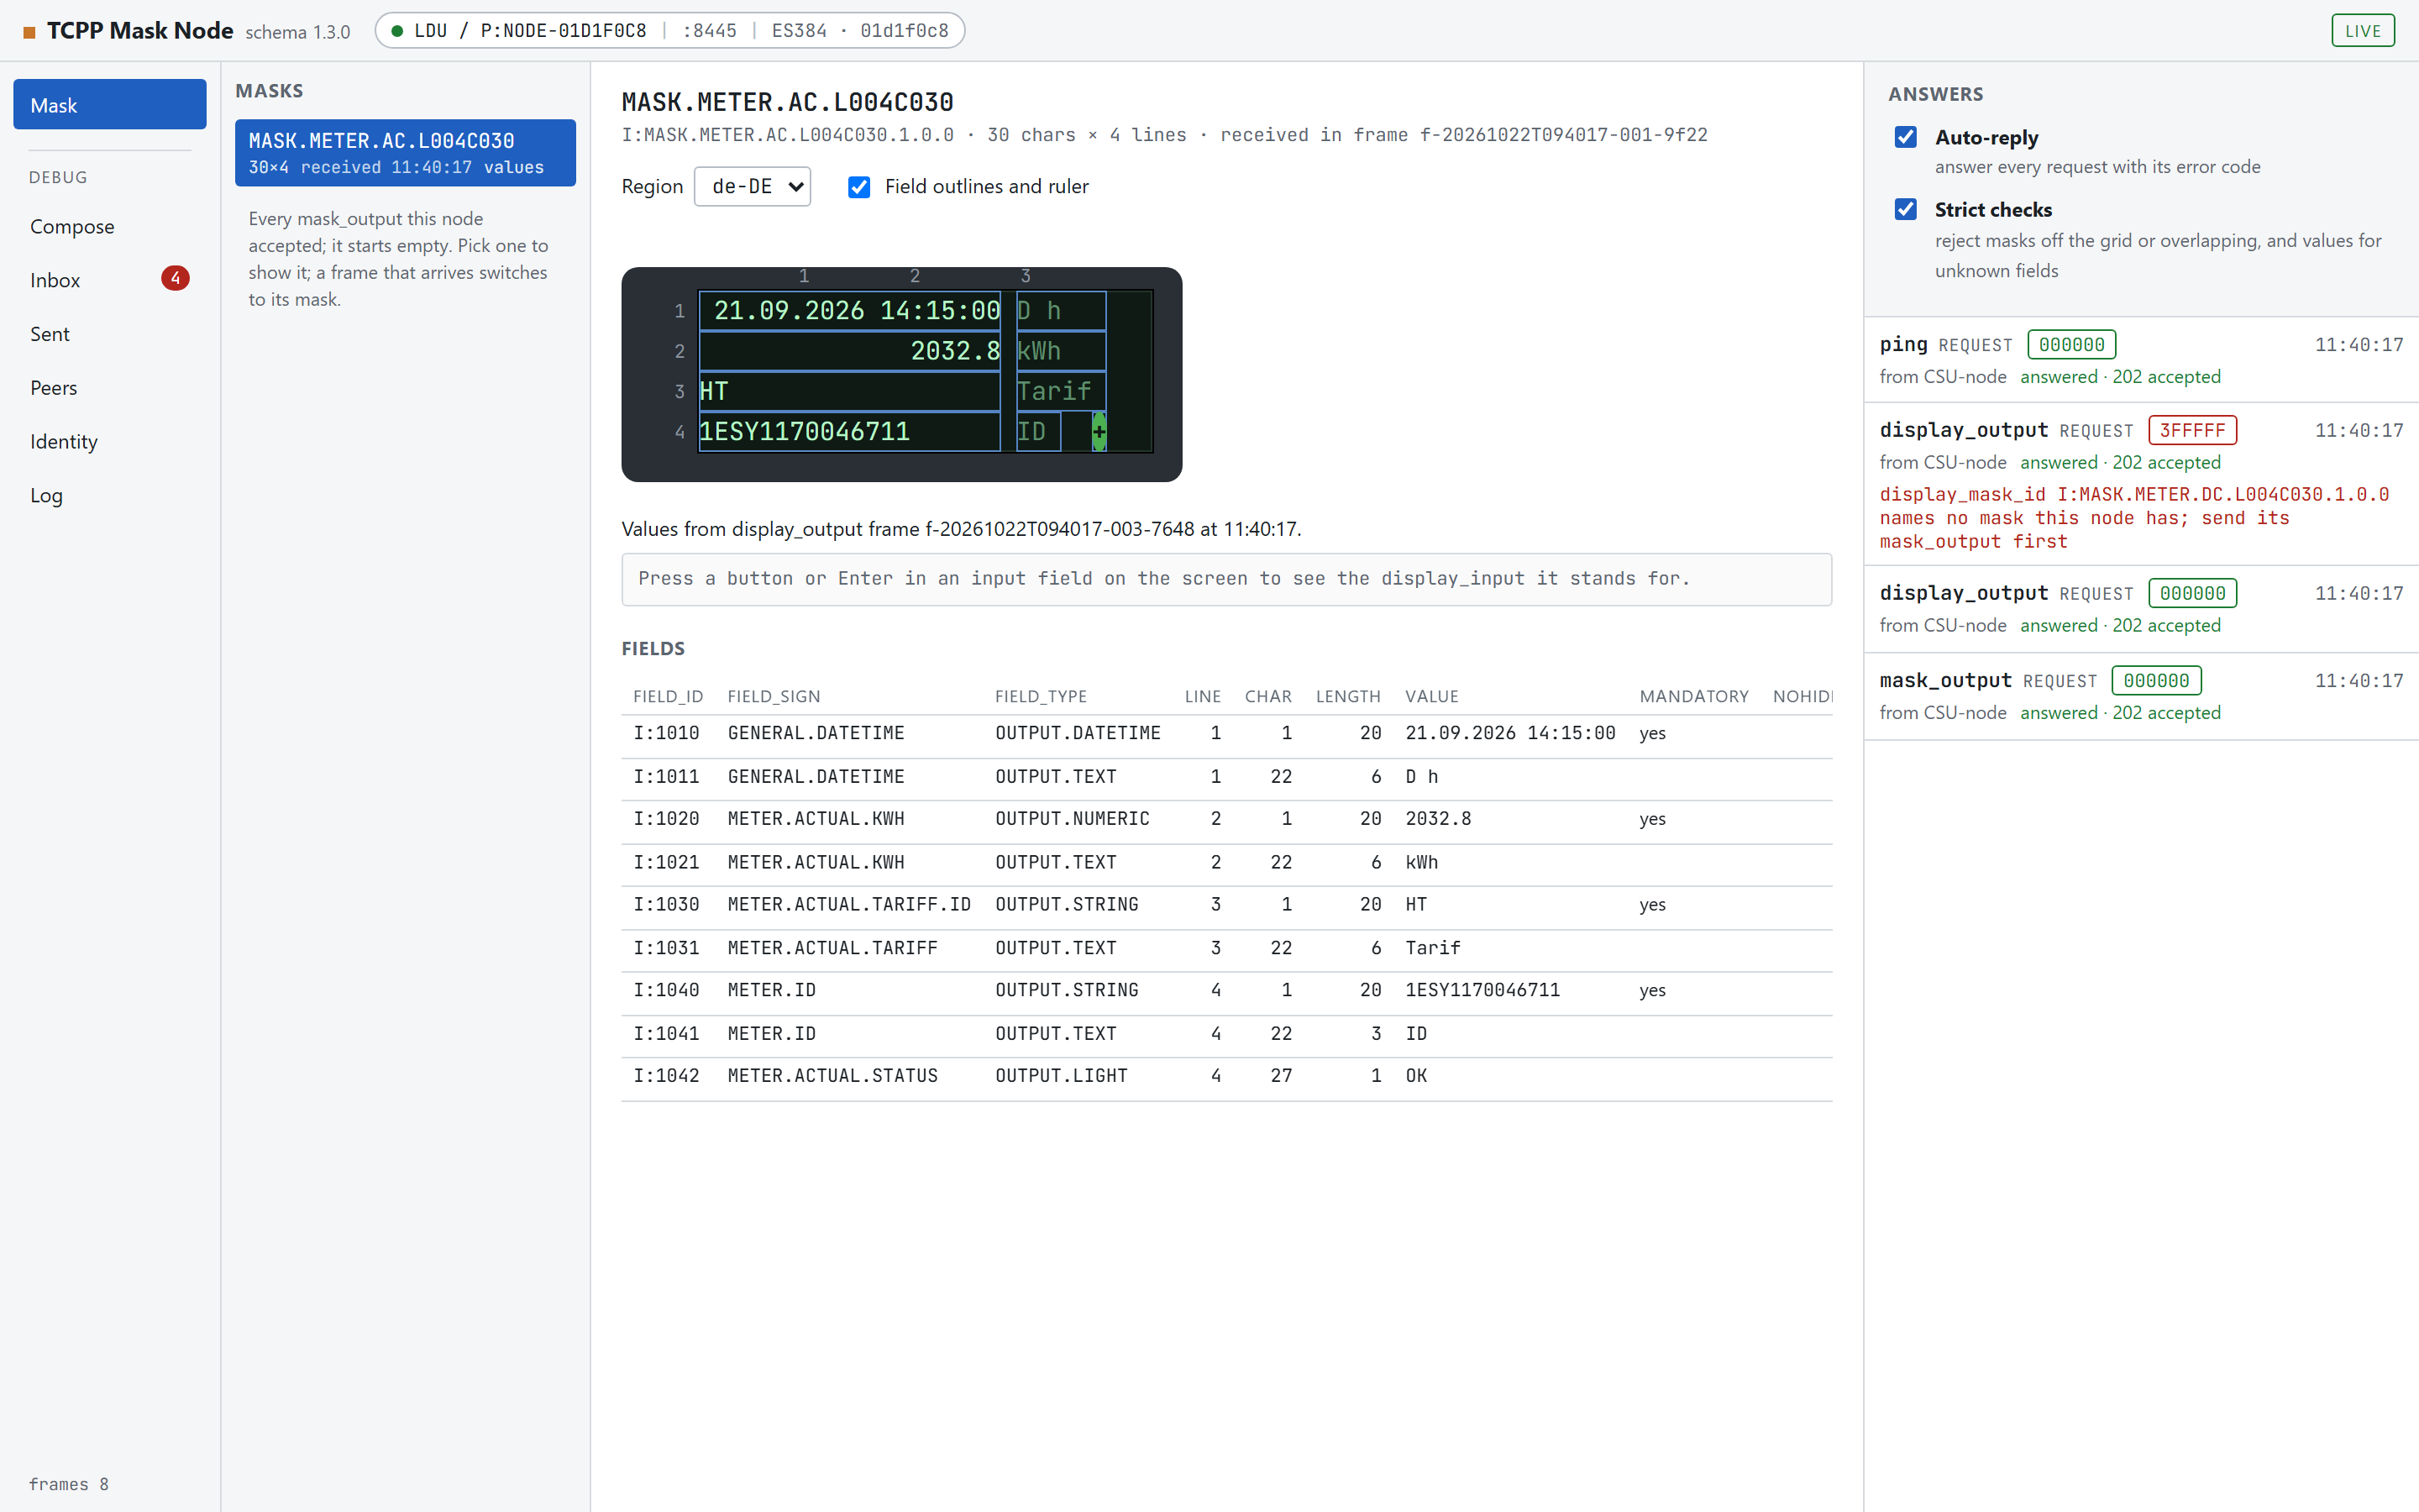This screenshot has width=2419, height=1512.
Task: Open the Region de-DE dropdown
Action: click(x=753, y=187)
